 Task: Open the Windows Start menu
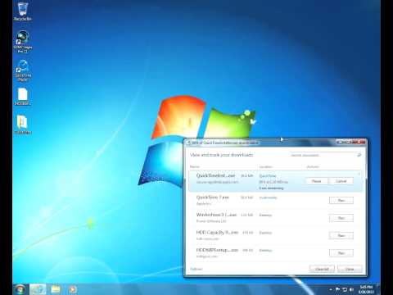coord(20,289)
